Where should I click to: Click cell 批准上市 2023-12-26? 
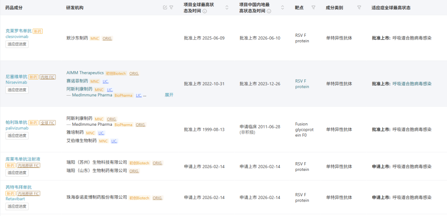(260, 84)
